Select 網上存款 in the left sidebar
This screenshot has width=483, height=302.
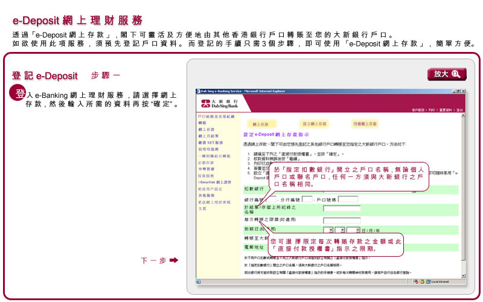pos(206,129)
